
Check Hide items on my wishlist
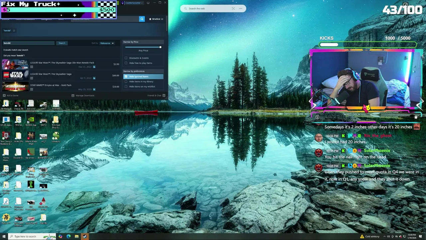tap(126, 86)
